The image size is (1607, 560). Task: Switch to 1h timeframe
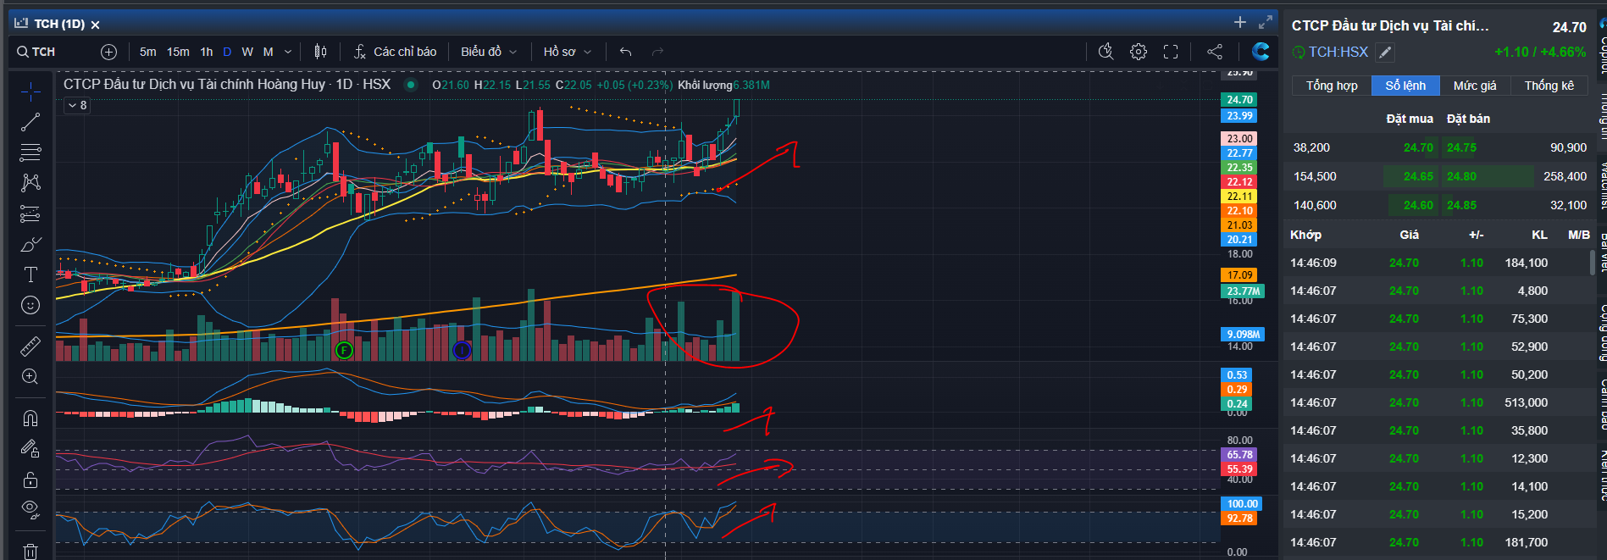coord(207,52)
